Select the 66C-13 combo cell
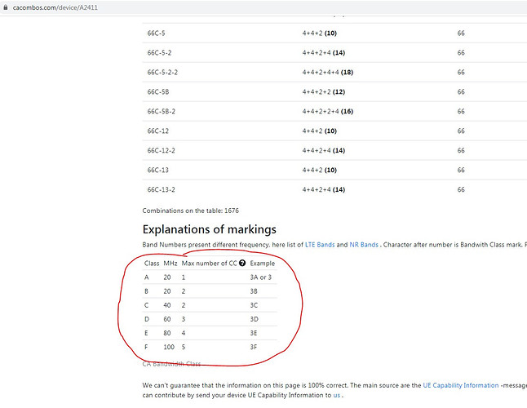 pos(158,170)
